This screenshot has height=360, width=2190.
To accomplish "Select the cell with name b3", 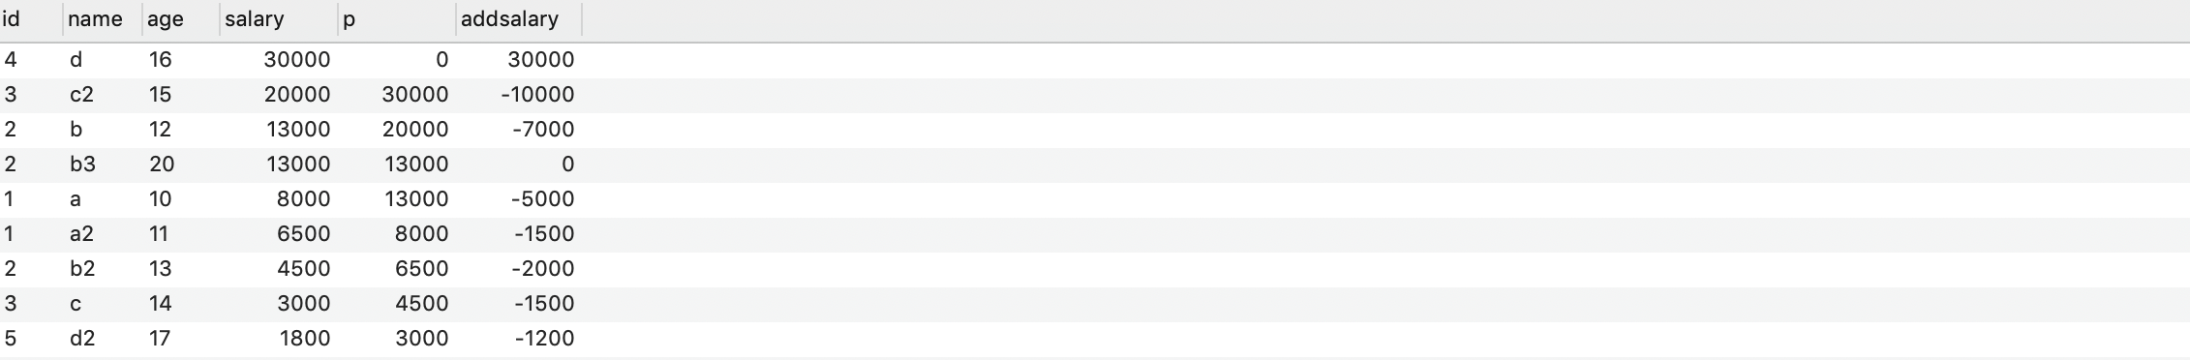I will tap(103, 165).
